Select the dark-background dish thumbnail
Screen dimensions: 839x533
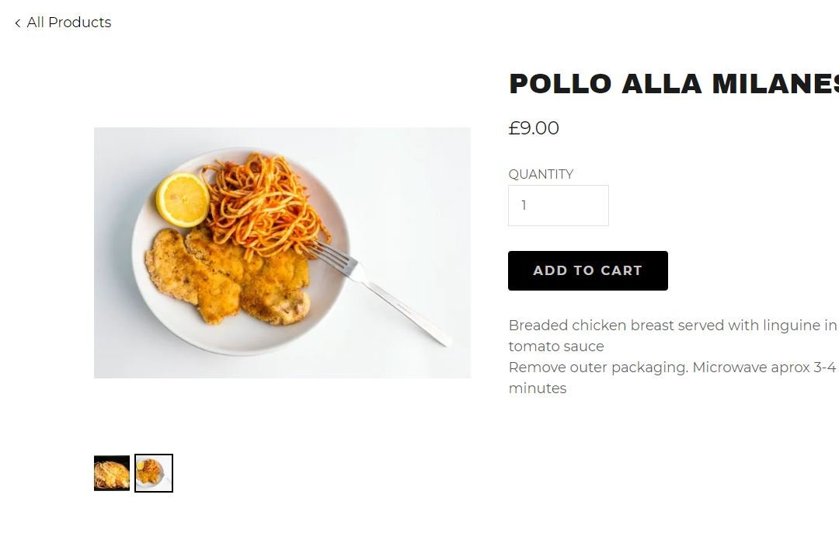[112, 473]
